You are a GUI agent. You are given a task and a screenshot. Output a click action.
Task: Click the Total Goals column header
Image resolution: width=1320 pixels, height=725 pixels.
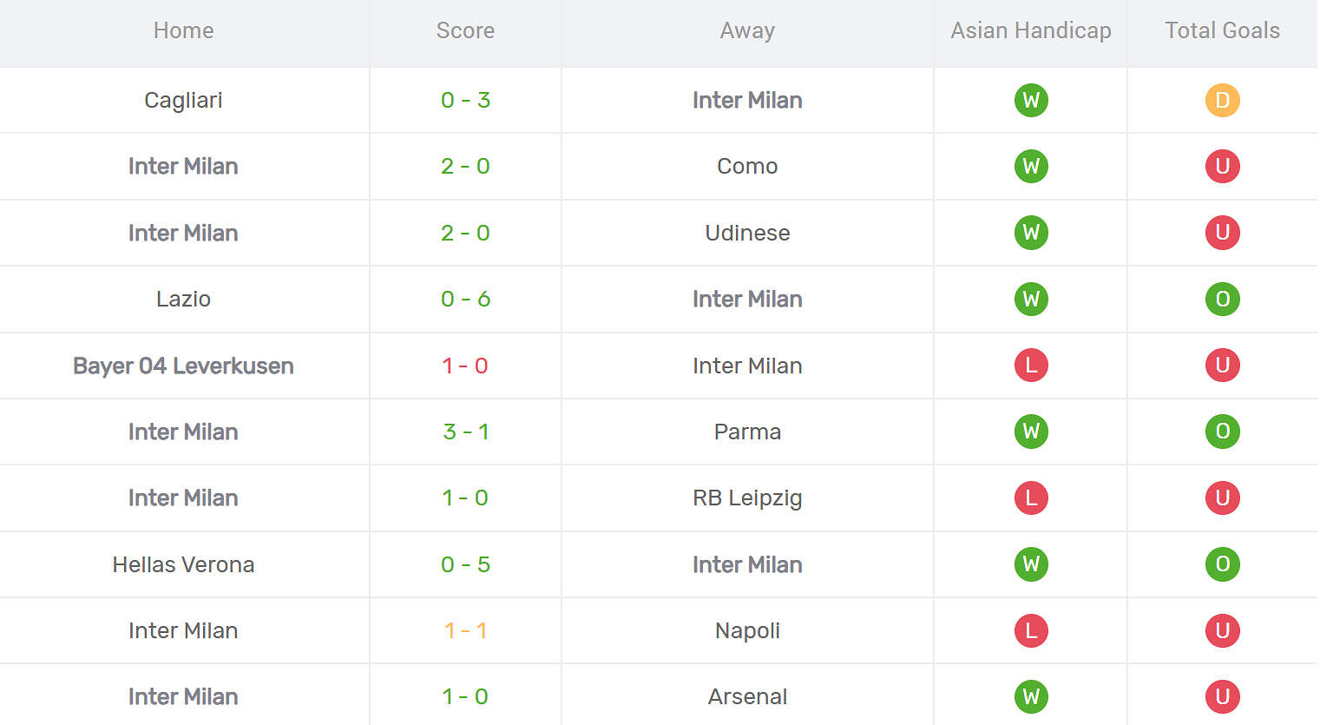tap(1222, 30)
